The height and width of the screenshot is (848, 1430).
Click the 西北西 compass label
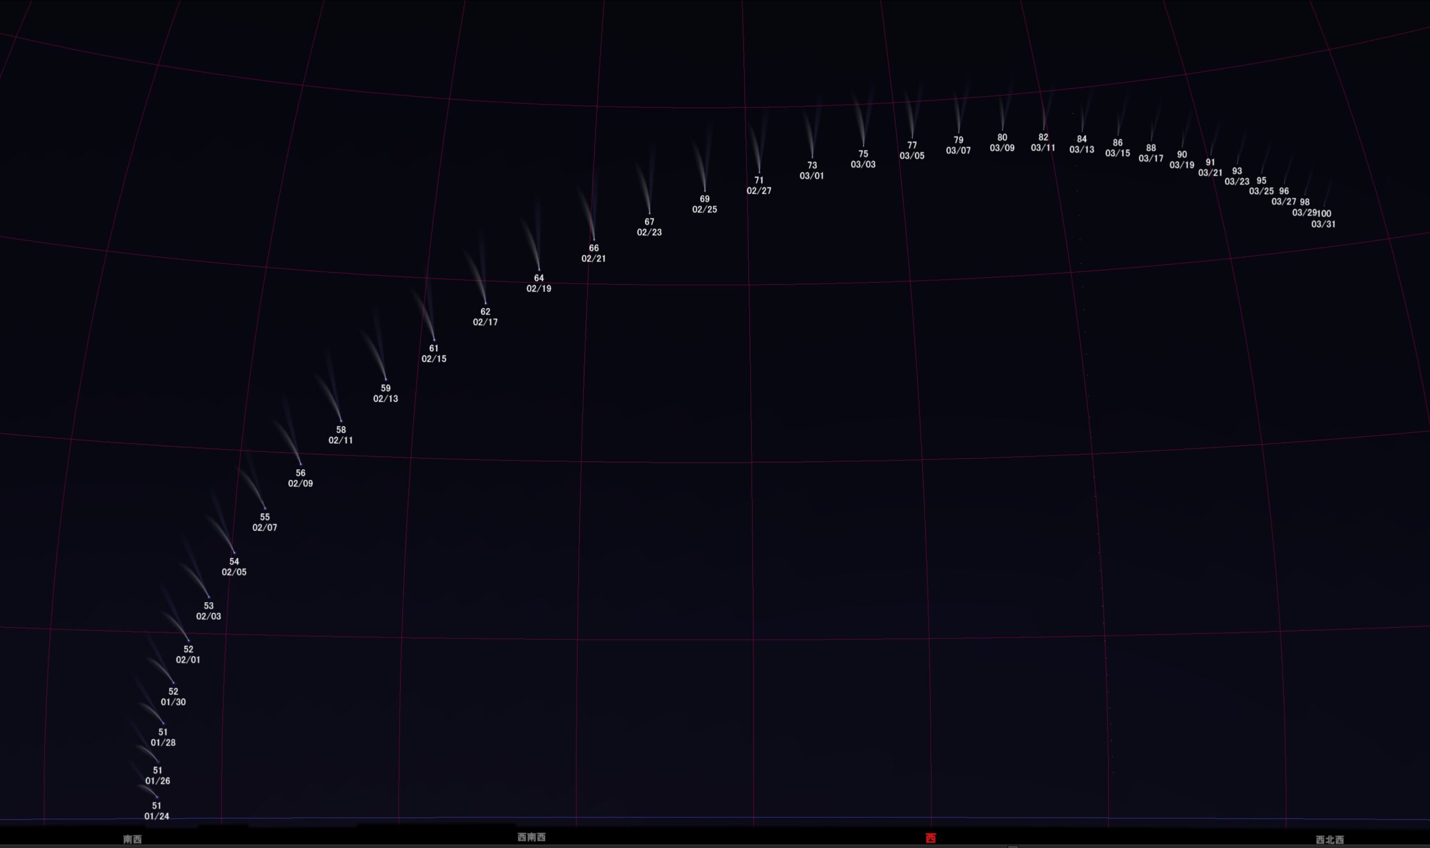pyautogui.click(x=1329, y=840)
